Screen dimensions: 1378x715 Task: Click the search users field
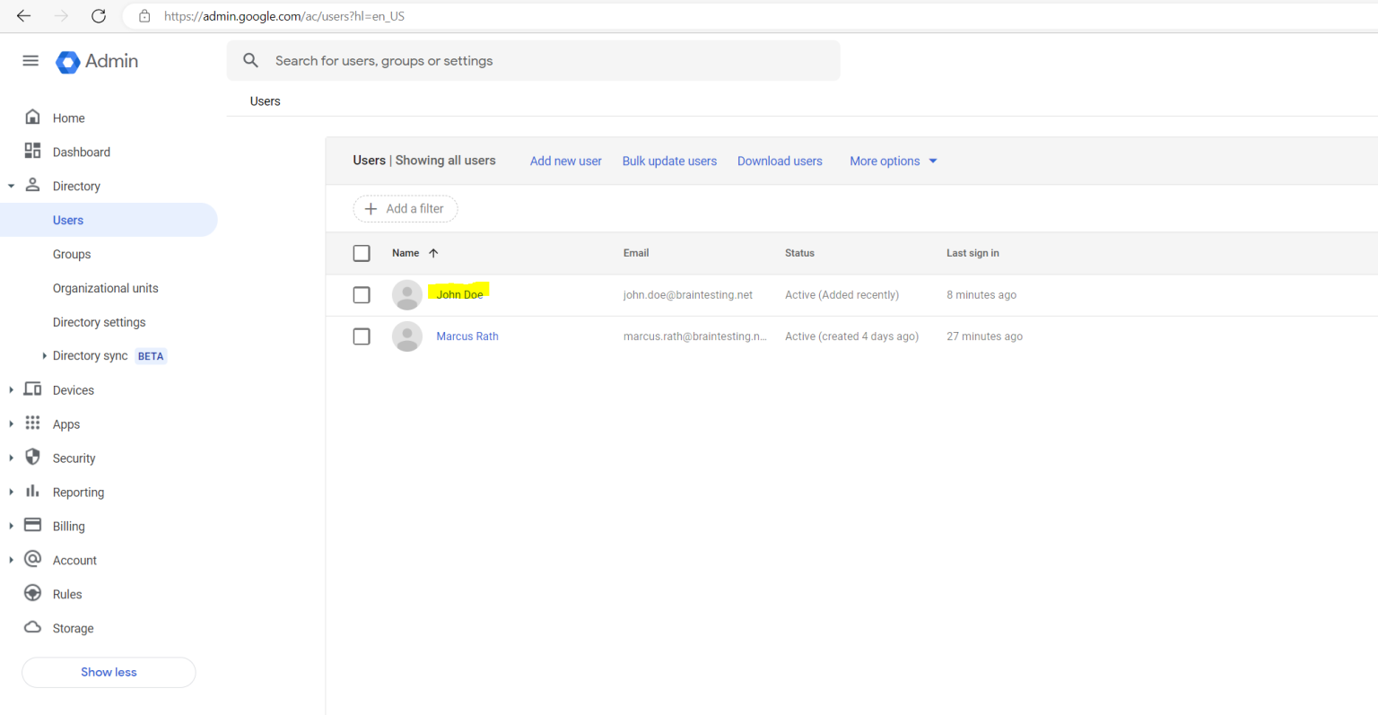click(533, 60)
